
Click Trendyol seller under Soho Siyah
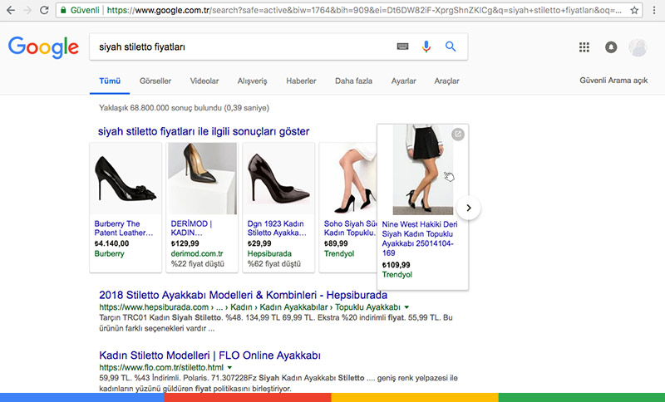click(x=339, y=253)
